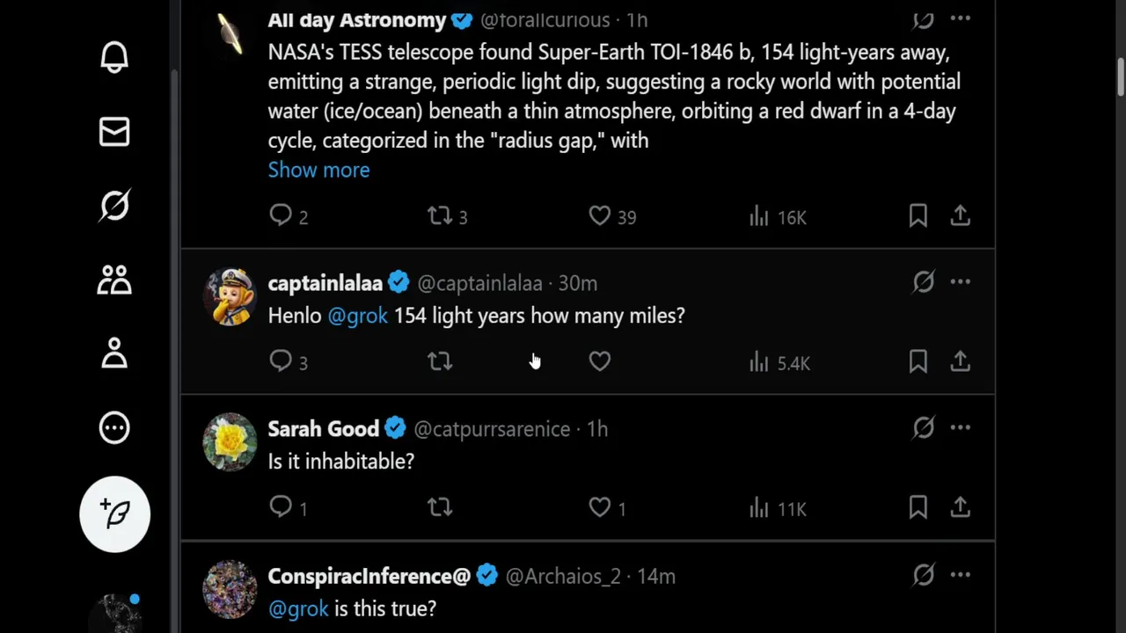The width and height of the screenshot is (1126, 633).
Task: Like captainlalaa's post with heart
Action: [600, 361]
